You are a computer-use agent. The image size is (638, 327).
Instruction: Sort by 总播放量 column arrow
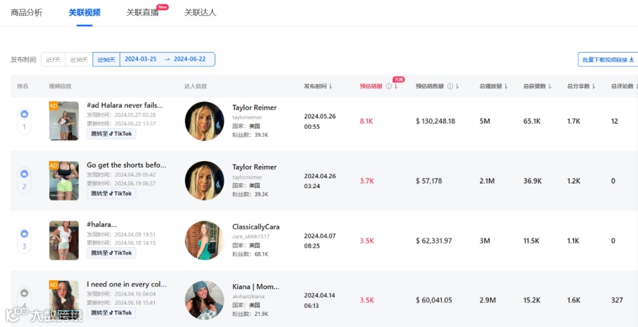coord(506,86)
